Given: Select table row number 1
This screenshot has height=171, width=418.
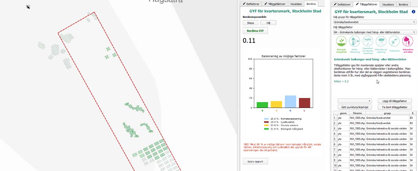Looking at the screenshot, I should click(x=335, y=118).
